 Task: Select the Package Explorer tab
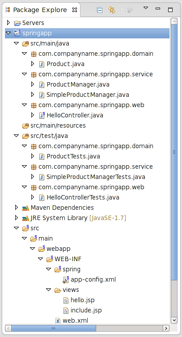click(40, 10)
